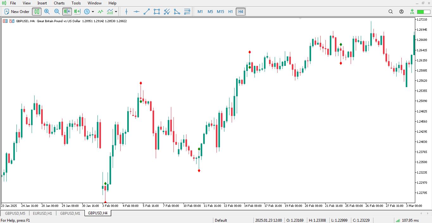This screenshot has width=432, height=223.
Task: Select the horizontal line tool
Action: [136, 12]
